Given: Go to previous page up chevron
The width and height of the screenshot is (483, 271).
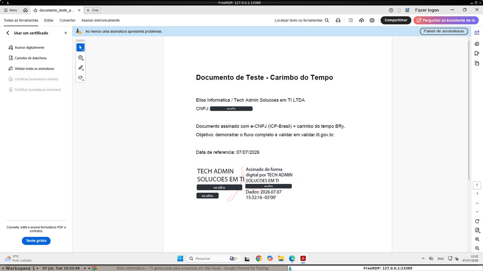Looking at the screenshot, I should pyautogui.click(x=477, y=203).
